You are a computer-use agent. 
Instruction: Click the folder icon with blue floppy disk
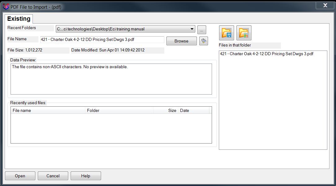(x=227, y=33)
